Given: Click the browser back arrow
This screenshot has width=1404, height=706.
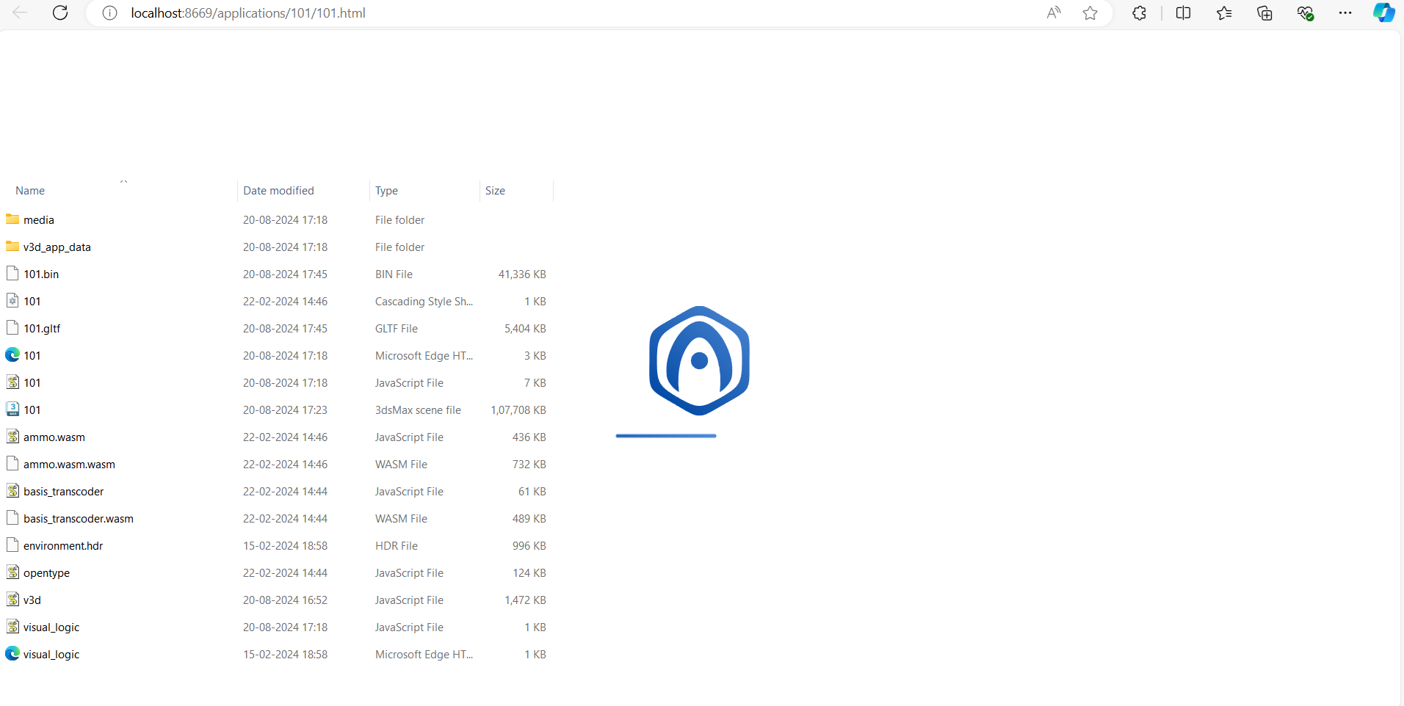Looking at the screenshot, I should click(x=20, y=12).
